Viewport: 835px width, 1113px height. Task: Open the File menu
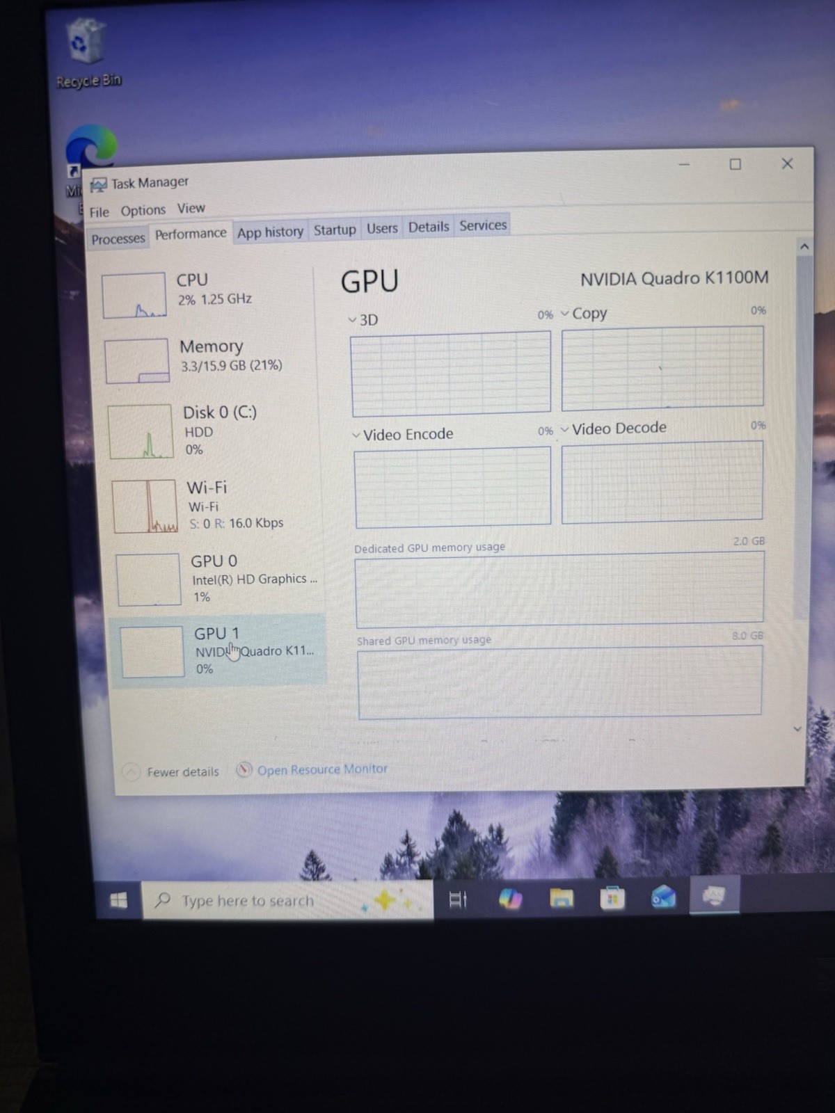coord(99,211)
